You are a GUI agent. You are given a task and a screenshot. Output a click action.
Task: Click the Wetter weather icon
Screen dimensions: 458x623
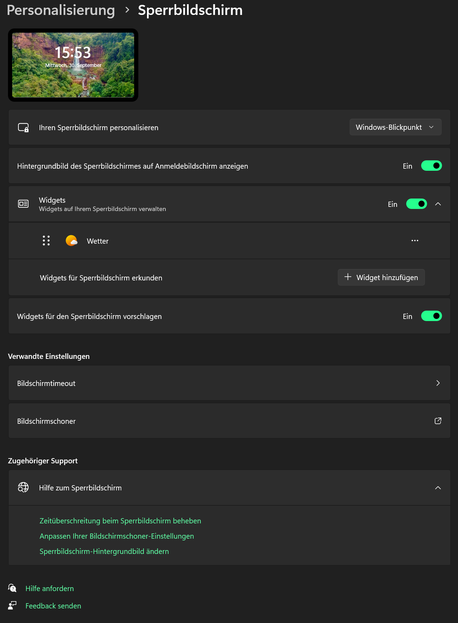point(72,241)
